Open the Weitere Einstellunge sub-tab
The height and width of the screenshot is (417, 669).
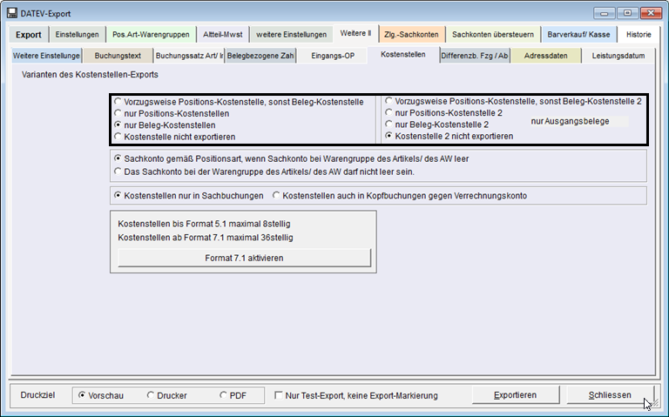point(46,56)
